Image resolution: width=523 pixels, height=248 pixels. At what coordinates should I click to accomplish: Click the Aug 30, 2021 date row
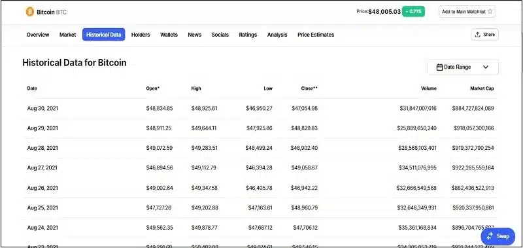point(260,108)
